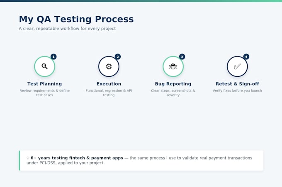Viewport: 282px width, 187px height.
Task: Click the step number 3 badge
Action: tap(182, 57)
